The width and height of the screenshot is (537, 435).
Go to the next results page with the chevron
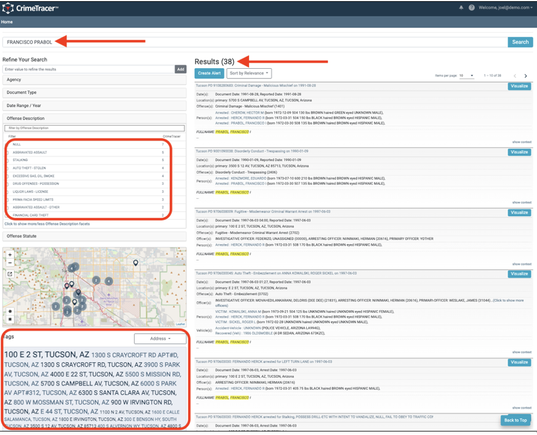point(526,75)
